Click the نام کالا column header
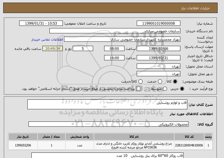Image resolution: width=224 pixels, height=158 pixels. (x=134, y=137)
